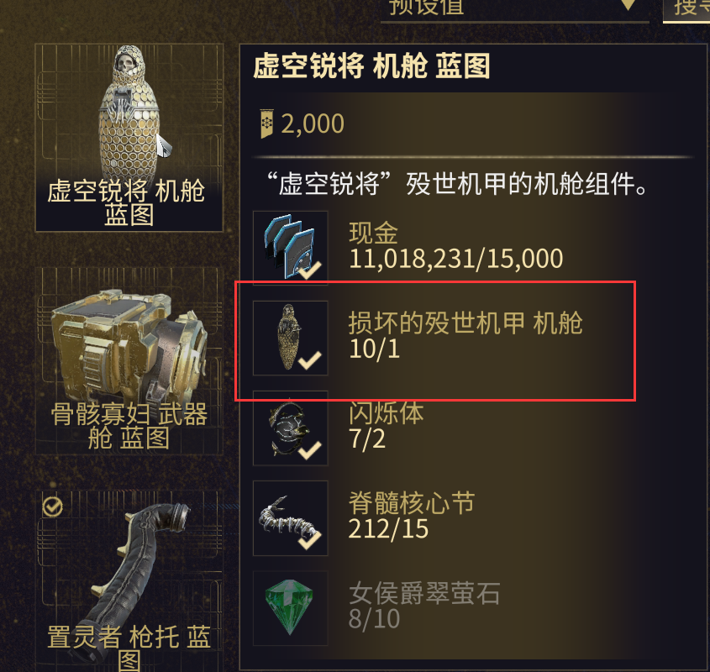710x672 pixels.
Task: Select the 脊髓核心节 resource icon
Action: [x=290, y=518]
